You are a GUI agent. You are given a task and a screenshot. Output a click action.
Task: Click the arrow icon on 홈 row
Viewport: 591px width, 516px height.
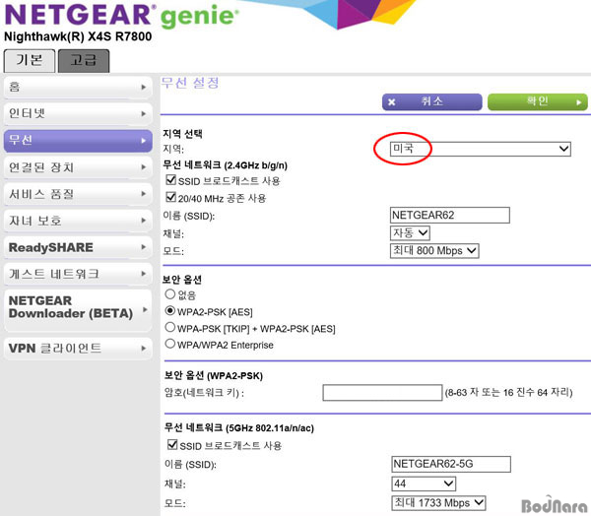(144, 87)
